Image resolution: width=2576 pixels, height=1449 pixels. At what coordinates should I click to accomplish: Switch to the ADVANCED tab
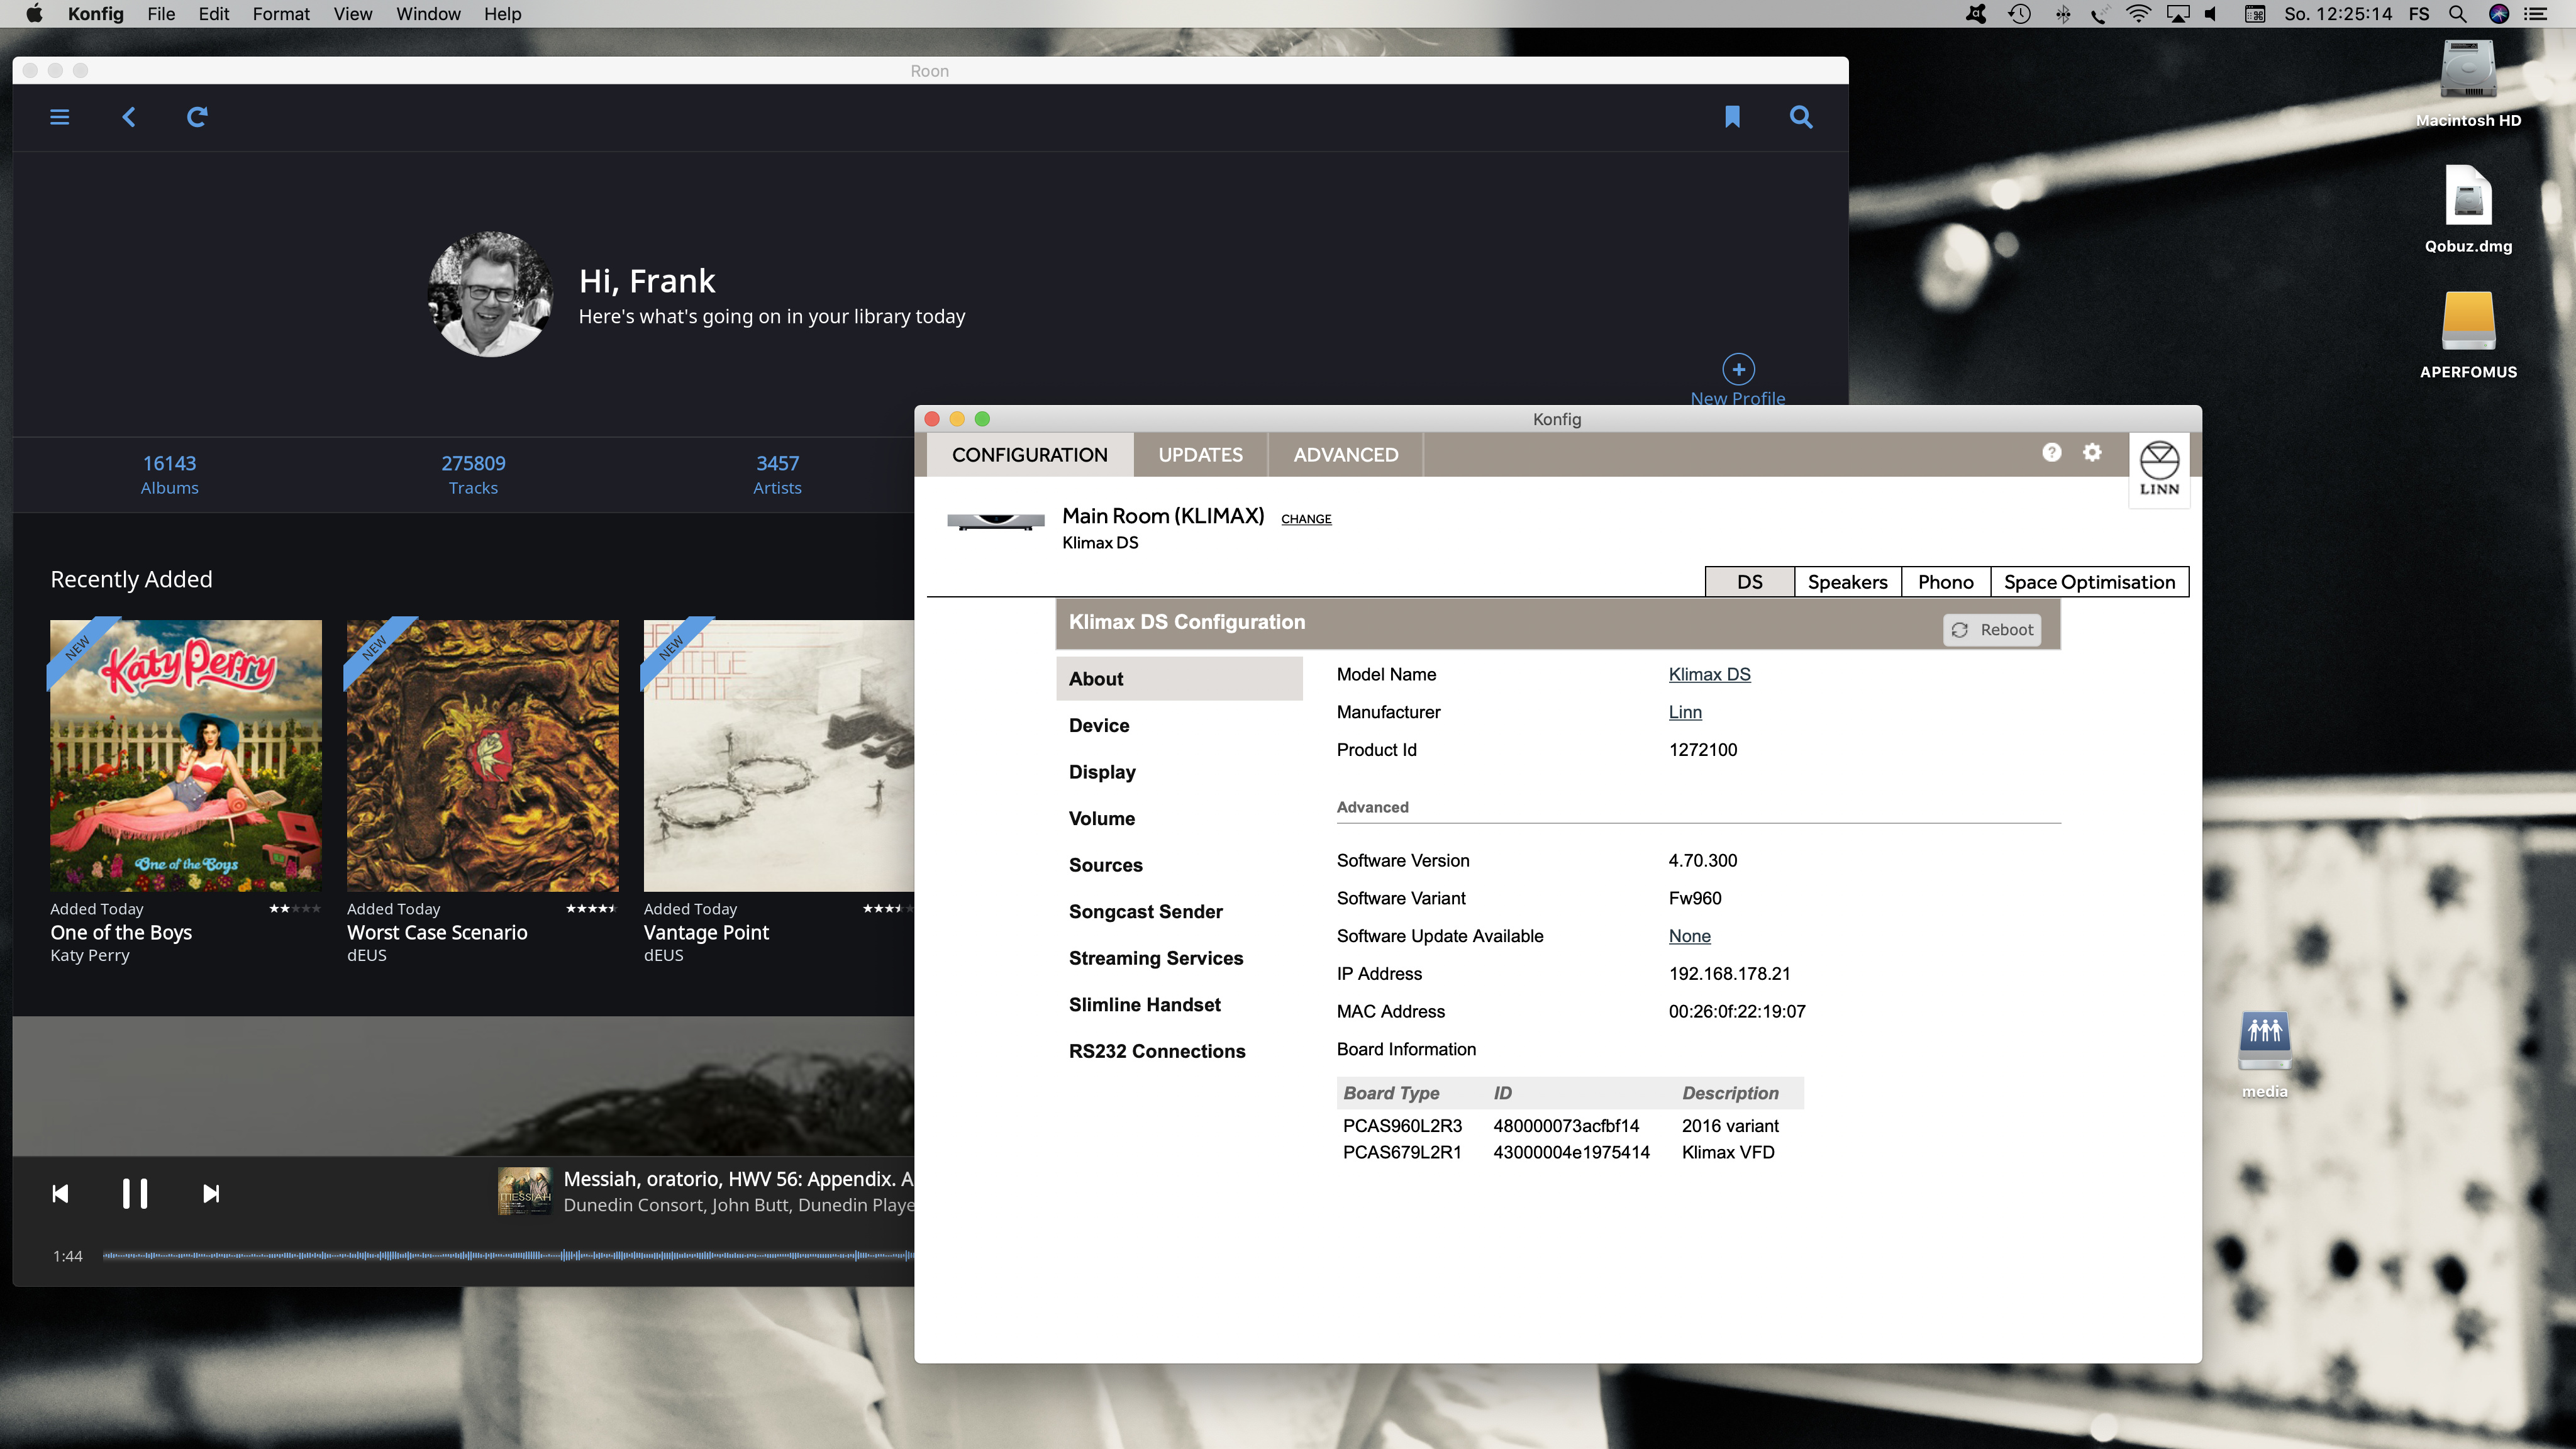click(1346, 455)
